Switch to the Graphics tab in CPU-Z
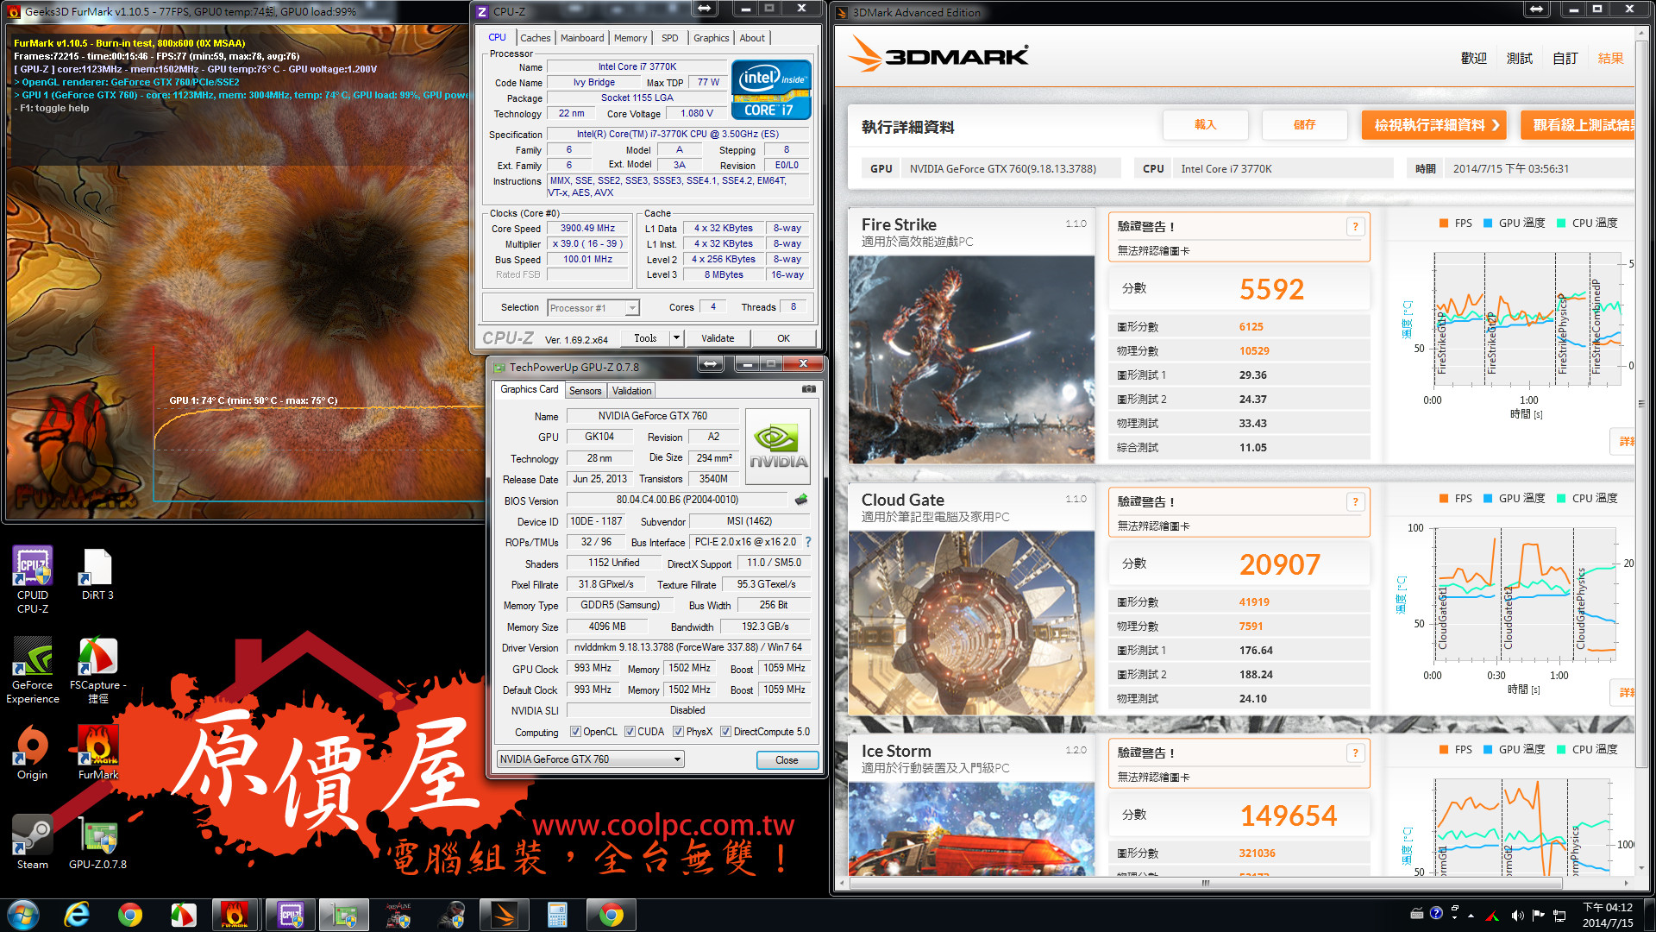This screenshot has height=932, width=1656. 712,38
